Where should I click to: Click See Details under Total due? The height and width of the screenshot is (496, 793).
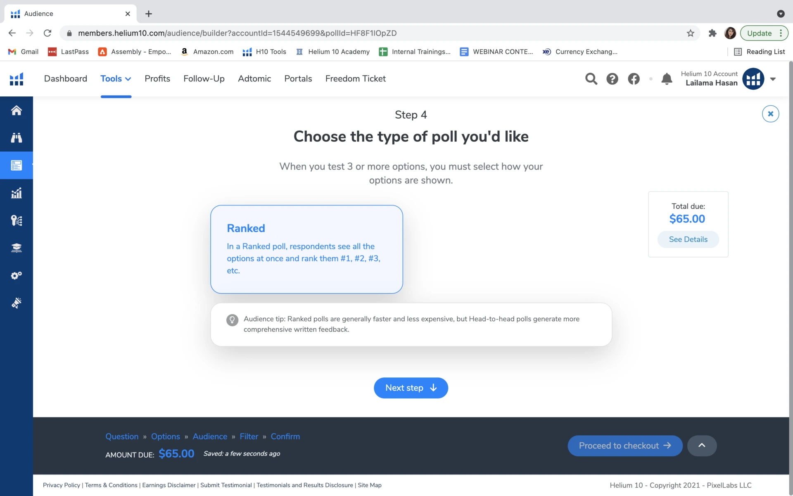click(x=688, y=239)
